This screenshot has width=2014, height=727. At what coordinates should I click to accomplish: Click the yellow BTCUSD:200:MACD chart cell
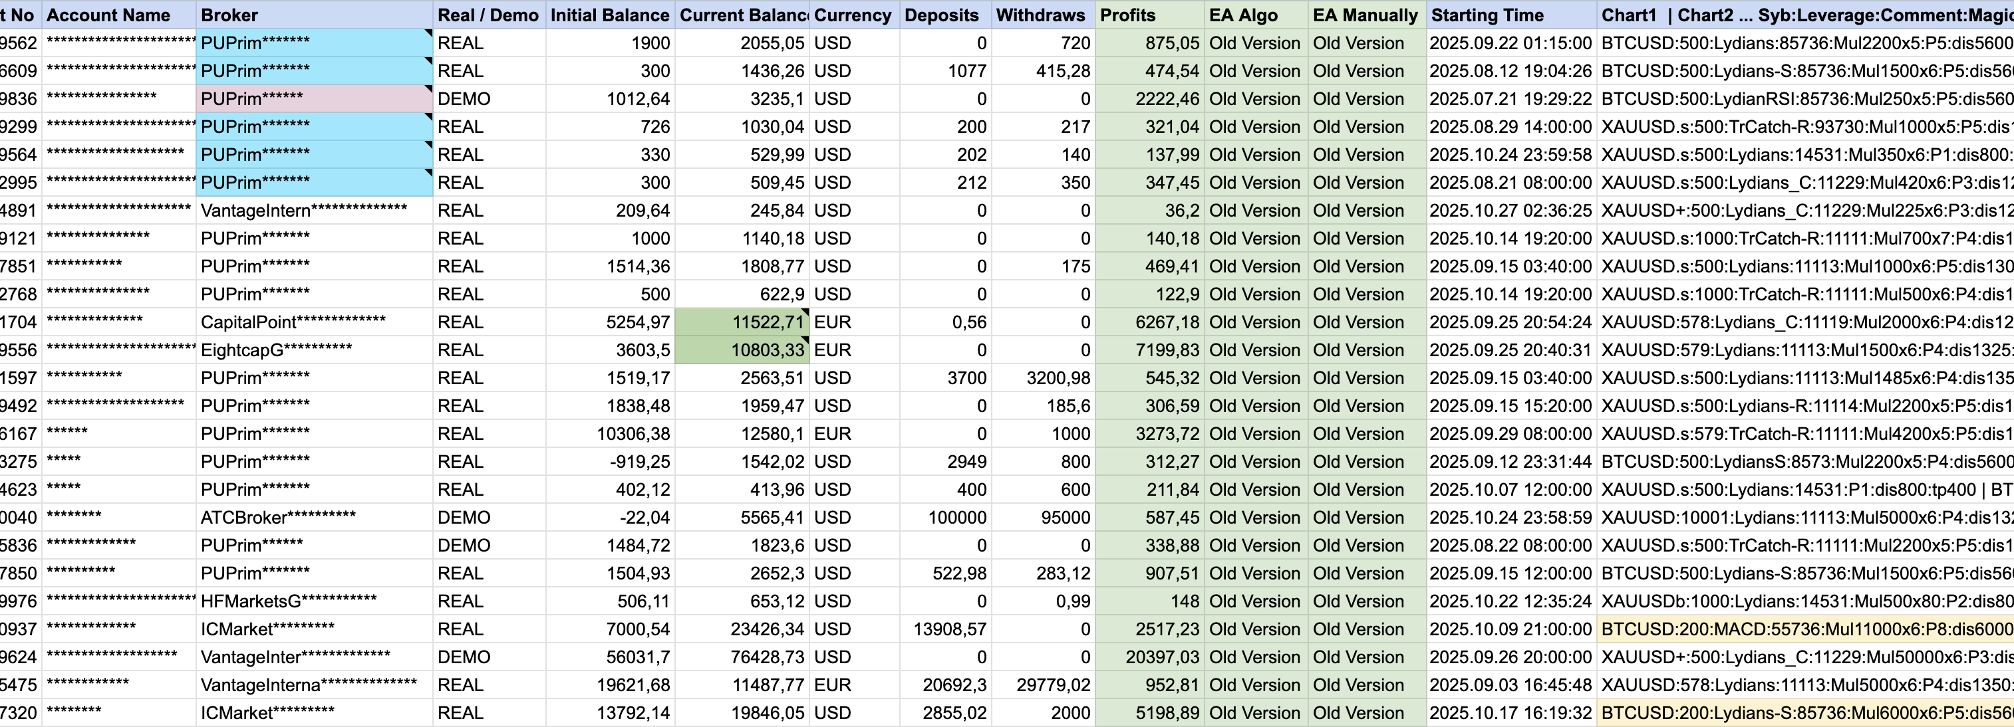click(1804, 629)
